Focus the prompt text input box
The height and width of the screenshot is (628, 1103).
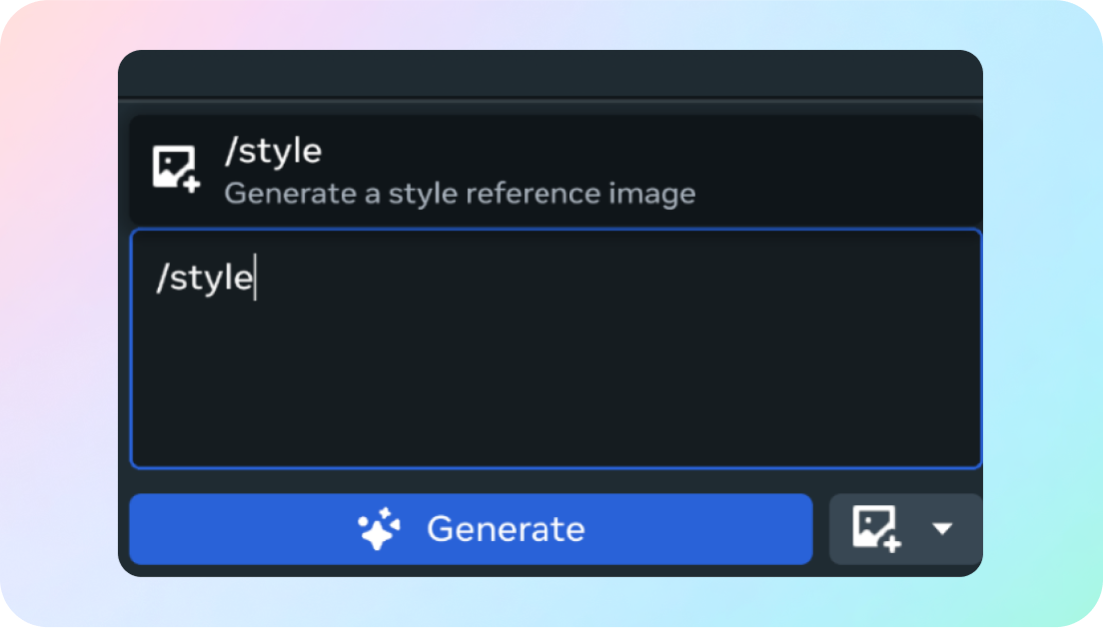555,348
